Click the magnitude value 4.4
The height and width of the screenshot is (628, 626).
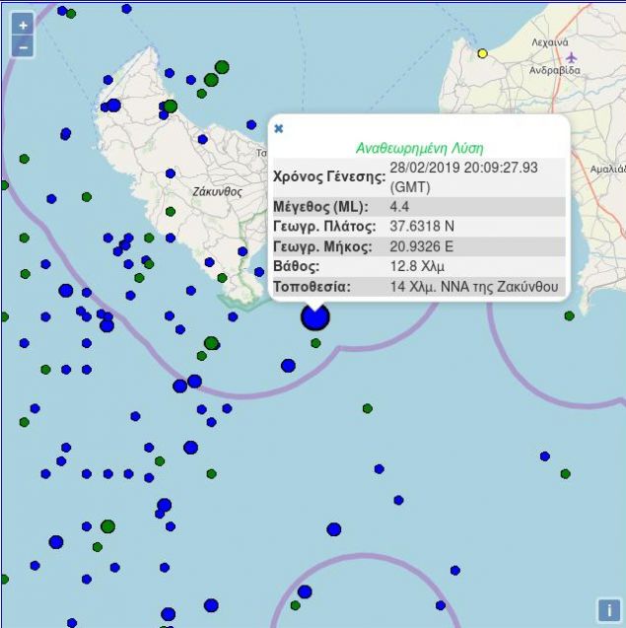coord(399,207)
